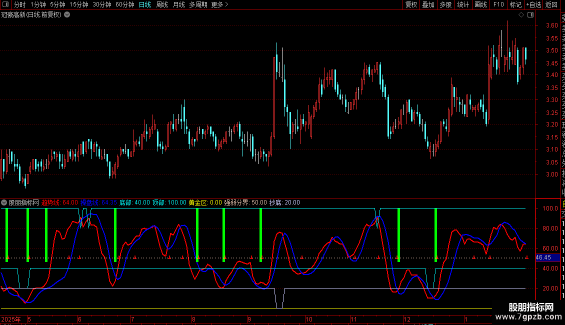Toggle 多股 multi-stock view
Viewport: 565px width, 325px height.
(445, 4)
